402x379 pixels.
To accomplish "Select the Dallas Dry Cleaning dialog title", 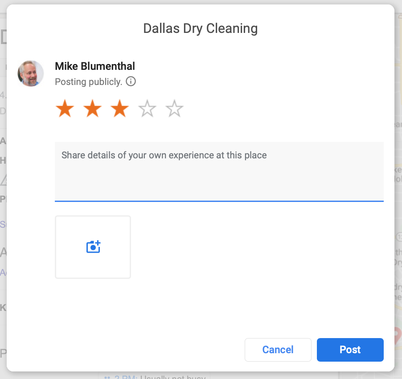I will pos(201,28).
